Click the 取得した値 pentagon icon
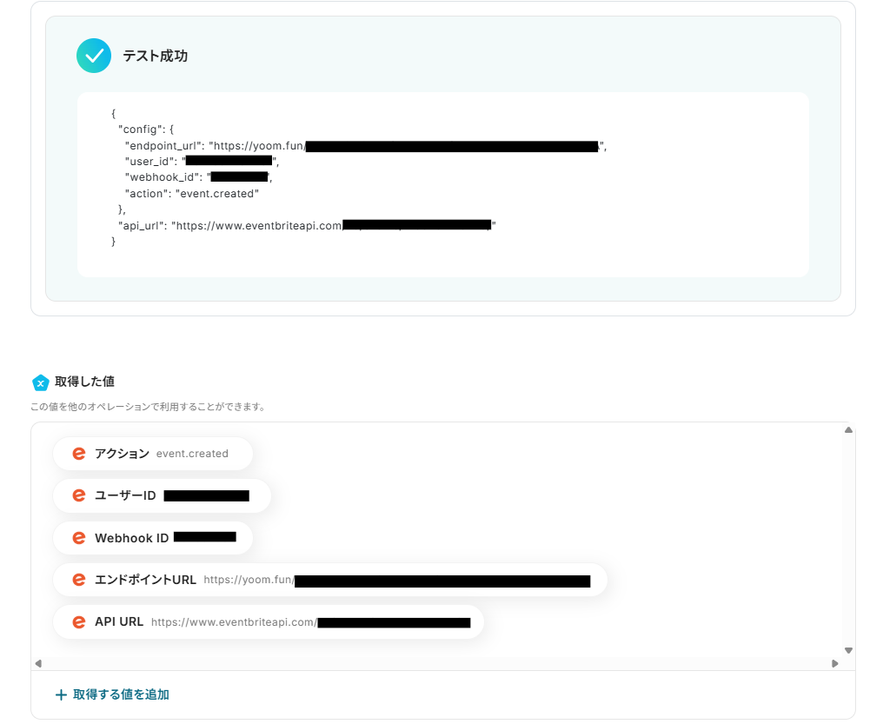The image size is (883, 724). 41,382
